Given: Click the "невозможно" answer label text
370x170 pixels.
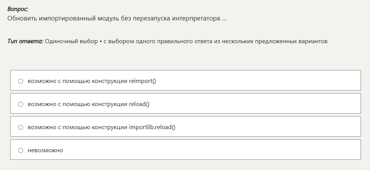Looking at the screenshot, I should point(45,150).
